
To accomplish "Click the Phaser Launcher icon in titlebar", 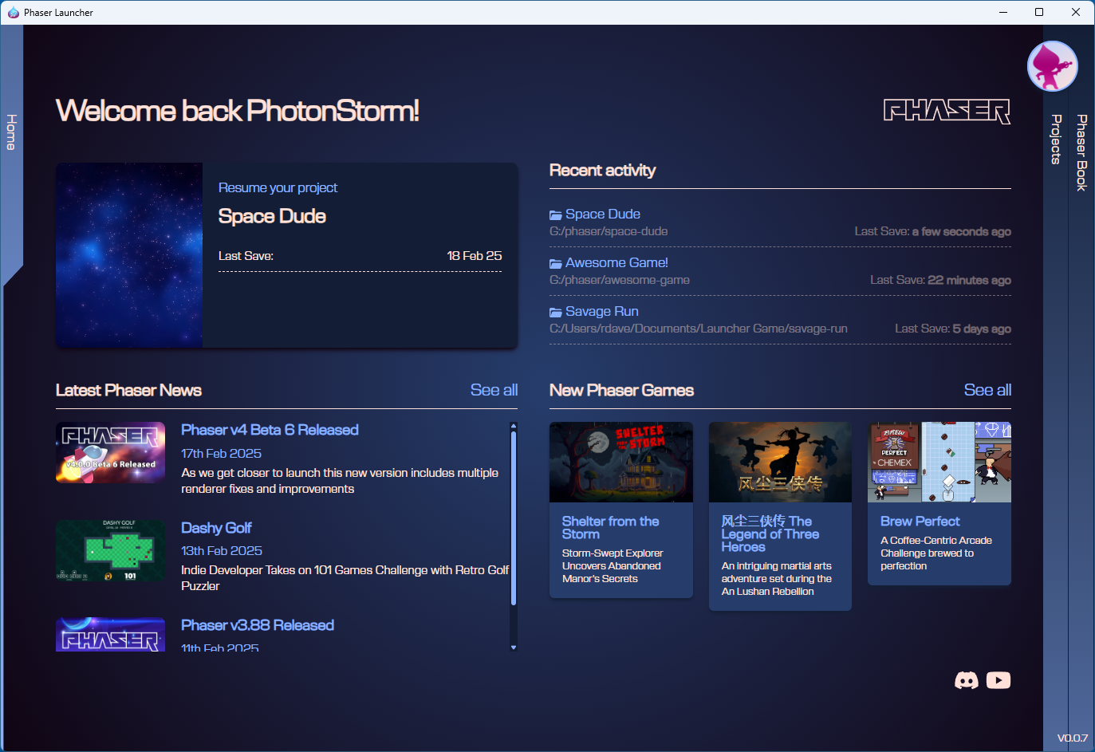I will click(13, 12).
